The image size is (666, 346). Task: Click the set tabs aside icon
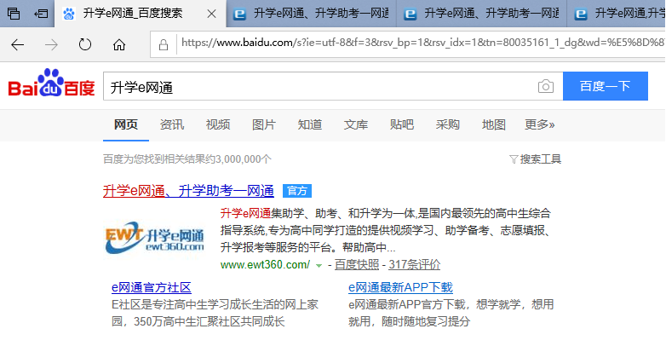(x=41, y=14)
